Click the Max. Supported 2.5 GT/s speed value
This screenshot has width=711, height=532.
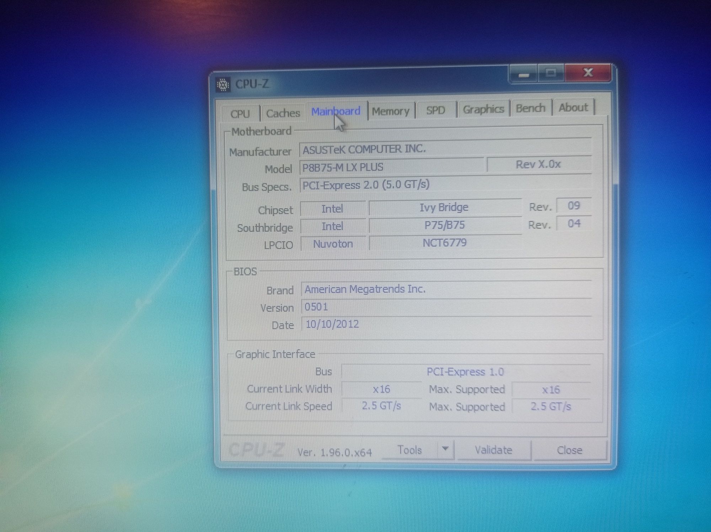[x=551, y=406]
